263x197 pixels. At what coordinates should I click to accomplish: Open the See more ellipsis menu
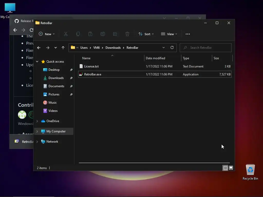[x=188, y=34]
